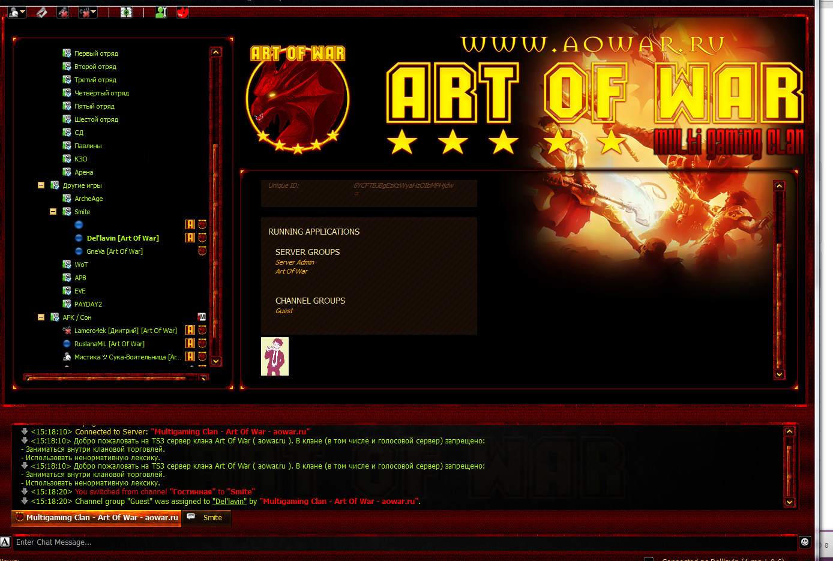Click the clan badge next to GneVa
Screen dimensions: 833x561
tap(202, 251)
